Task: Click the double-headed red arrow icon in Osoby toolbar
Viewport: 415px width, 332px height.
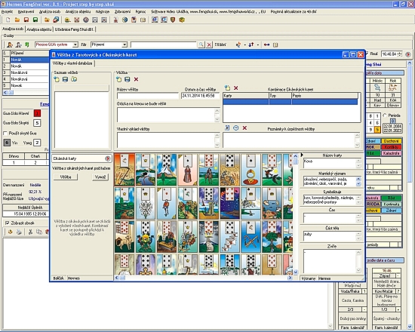Action: 267,45
